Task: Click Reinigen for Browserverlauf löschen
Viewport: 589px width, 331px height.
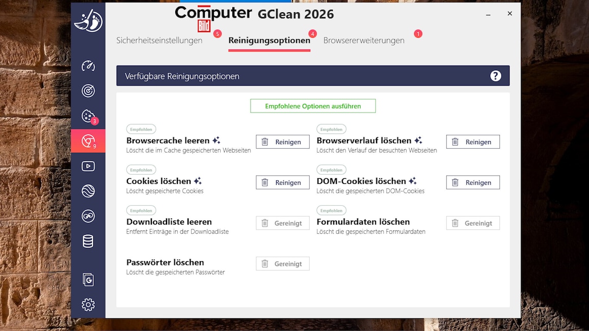Action: [x=473, y=142]
